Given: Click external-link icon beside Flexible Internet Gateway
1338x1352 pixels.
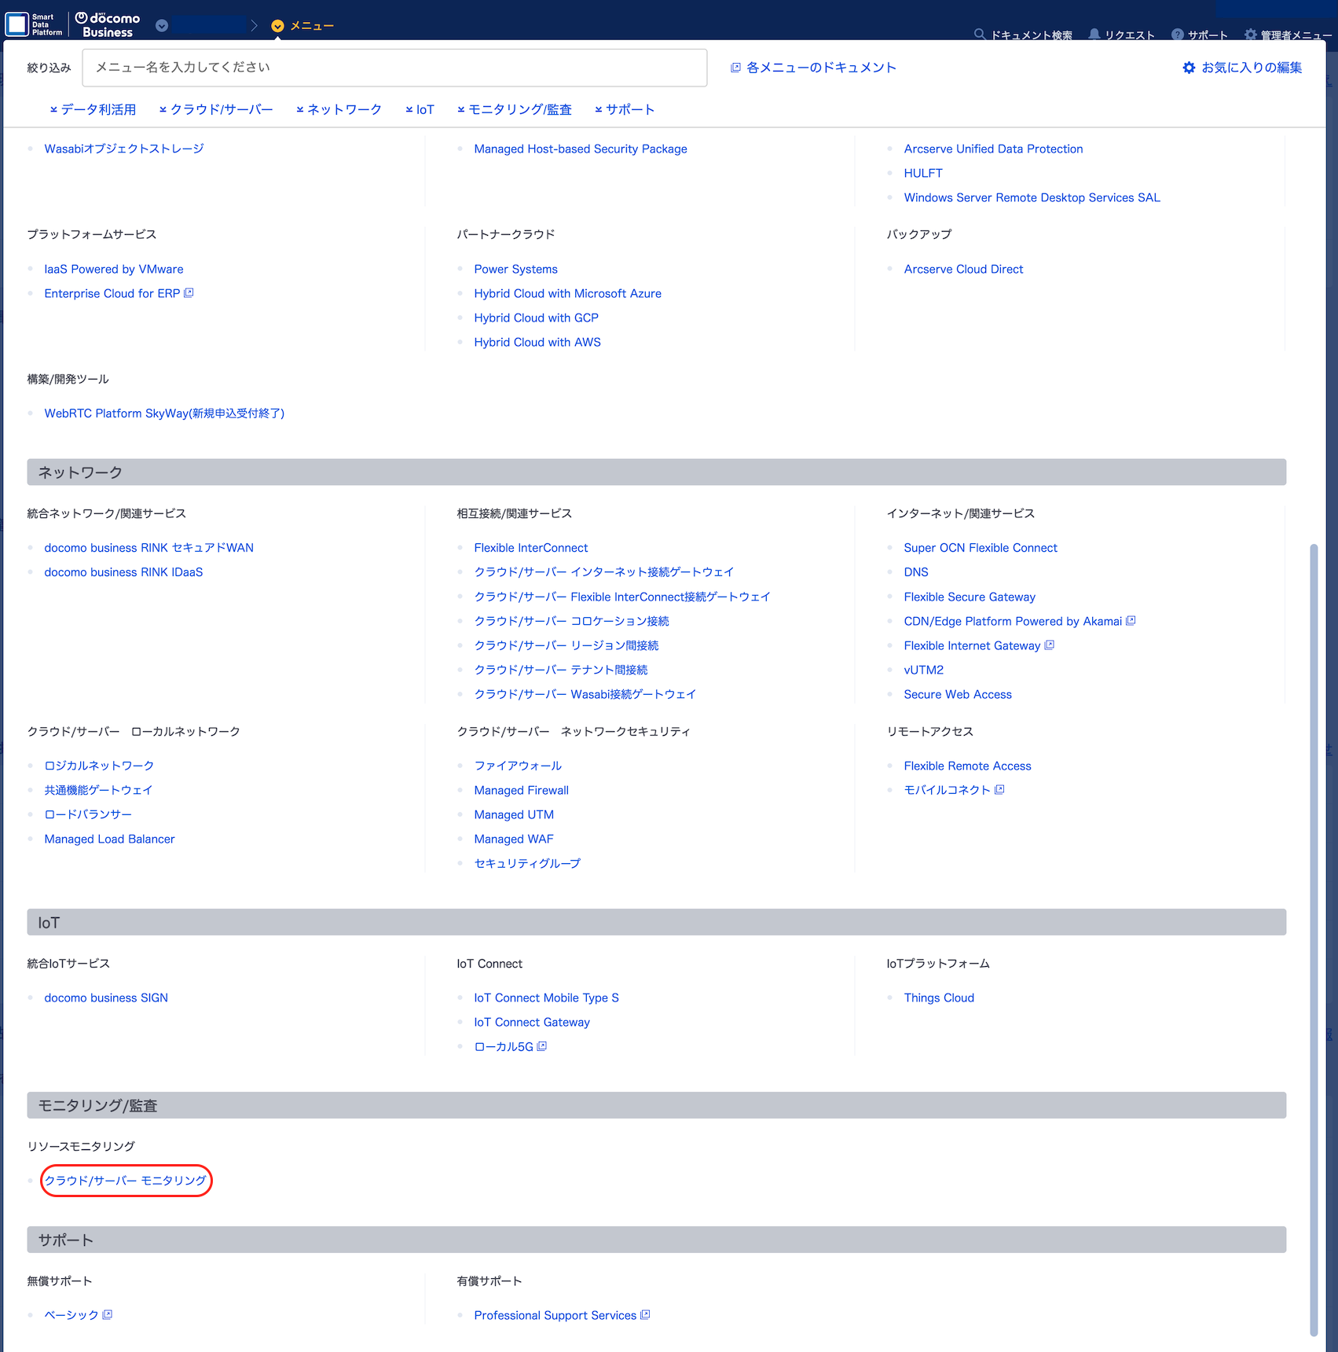Looking at the screenshot, I should (x=1049, y=645).
